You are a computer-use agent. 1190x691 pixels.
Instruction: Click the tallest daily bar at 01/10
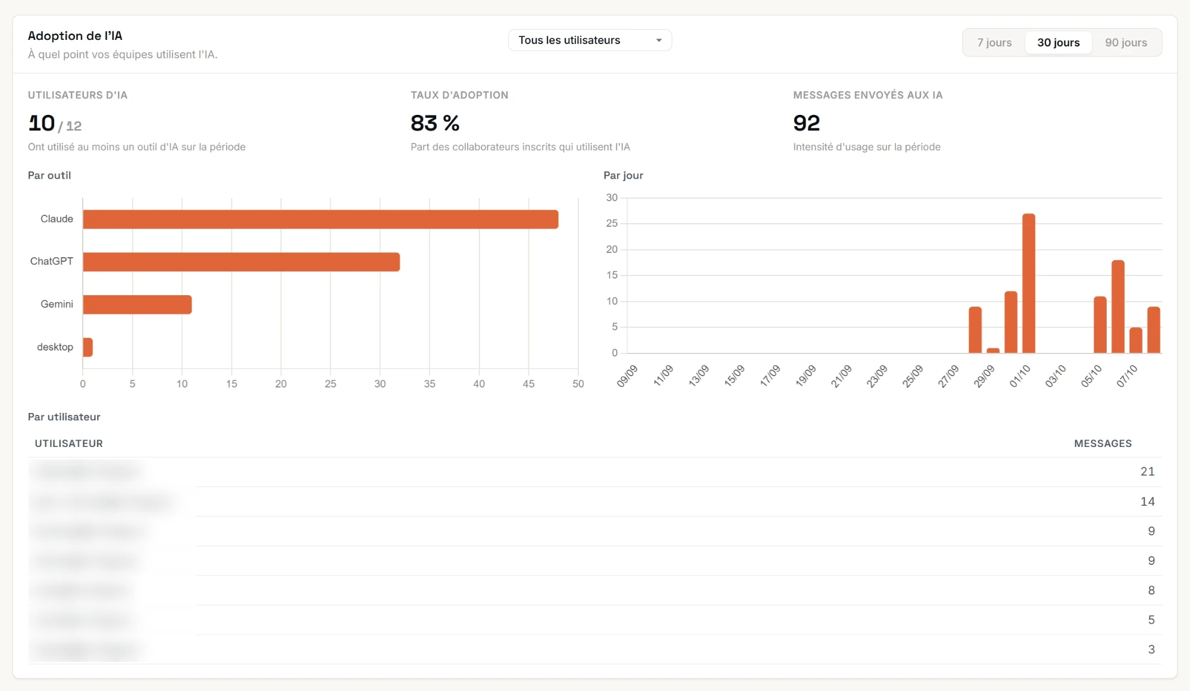click(x=1029, y=283)
